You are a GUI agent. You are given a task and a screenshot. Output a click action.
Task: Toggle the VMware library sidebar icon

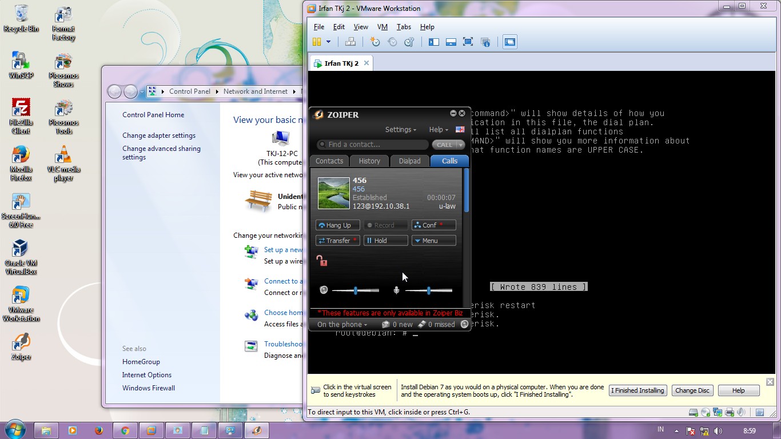[x=434, y=42]
